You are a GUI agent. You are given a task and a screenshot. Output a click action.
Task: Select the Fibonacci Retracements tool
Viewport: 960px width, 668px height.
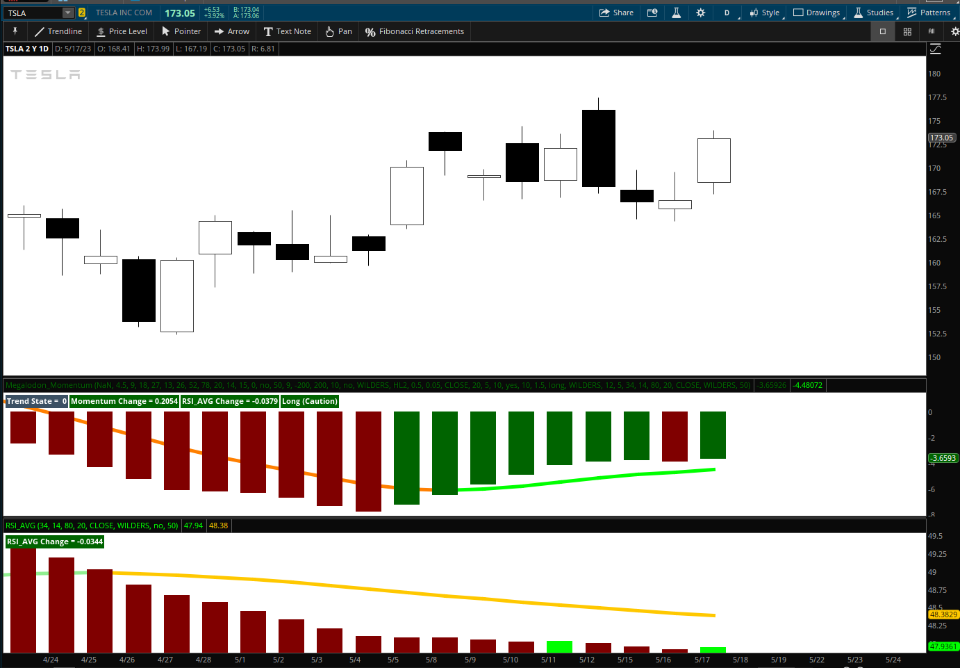414,31
